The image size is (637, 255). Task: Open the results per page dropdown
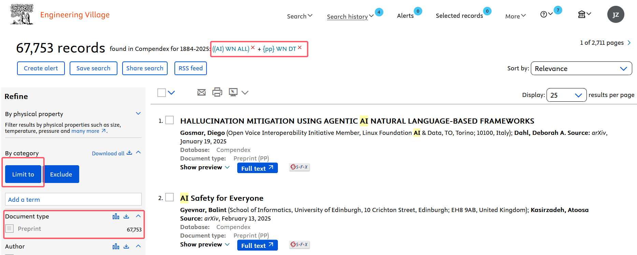point(567,95)
